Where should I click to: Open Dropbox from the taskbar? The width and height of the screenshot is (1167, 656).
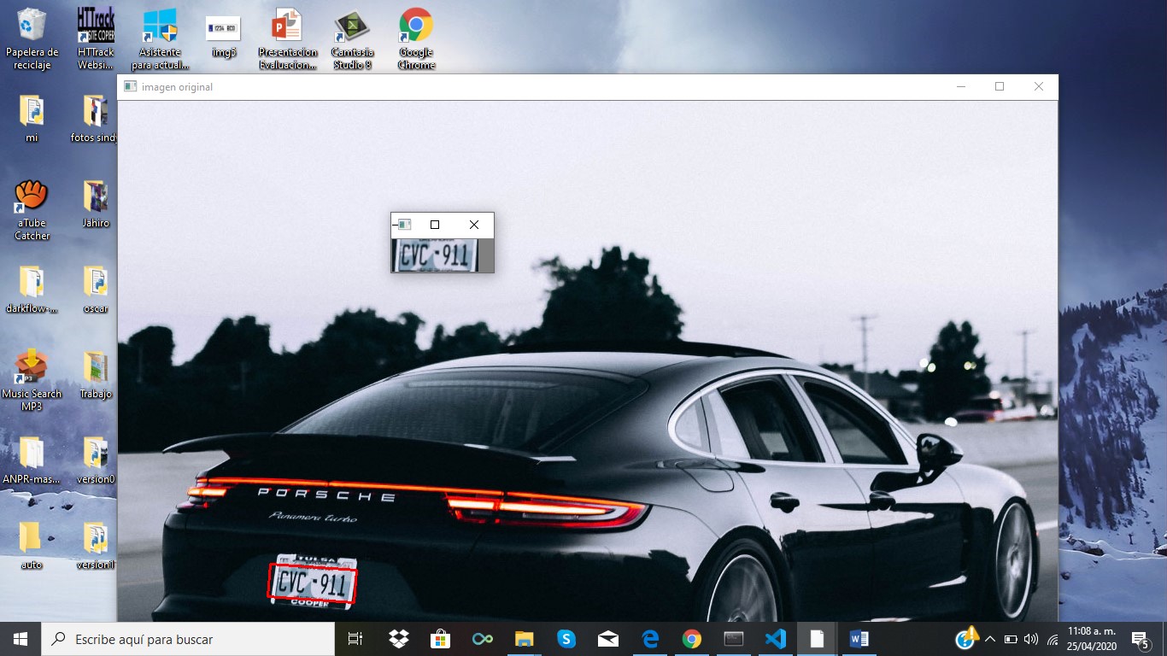398,639
